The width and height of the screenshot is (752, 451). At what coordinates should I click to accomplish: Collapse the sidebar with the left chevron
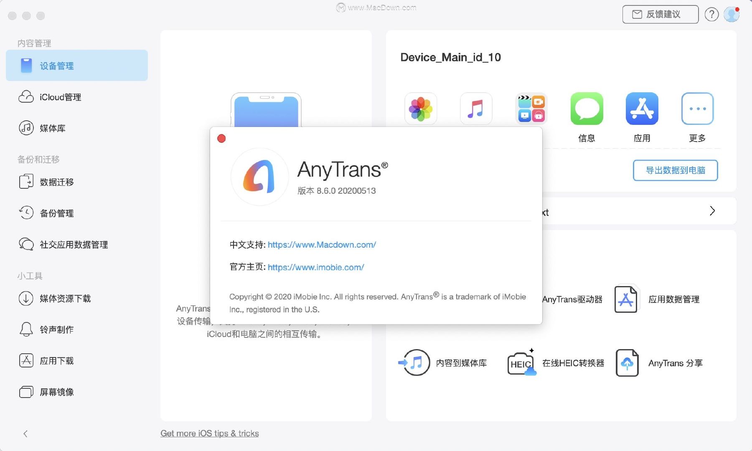pyautogui.click(x=25, y=434)
